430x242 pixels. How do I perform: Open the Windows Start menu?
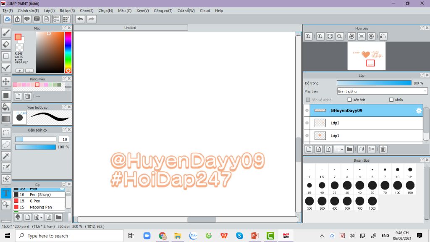[8, 236]
